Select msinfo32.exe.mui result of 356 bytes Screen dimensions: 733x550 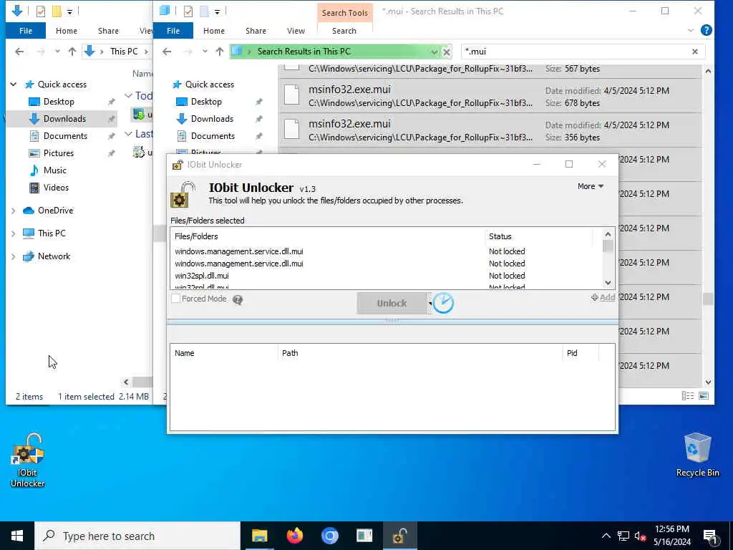click(490, 130)
